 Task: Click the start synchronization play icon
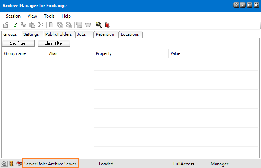coord(60,25)
